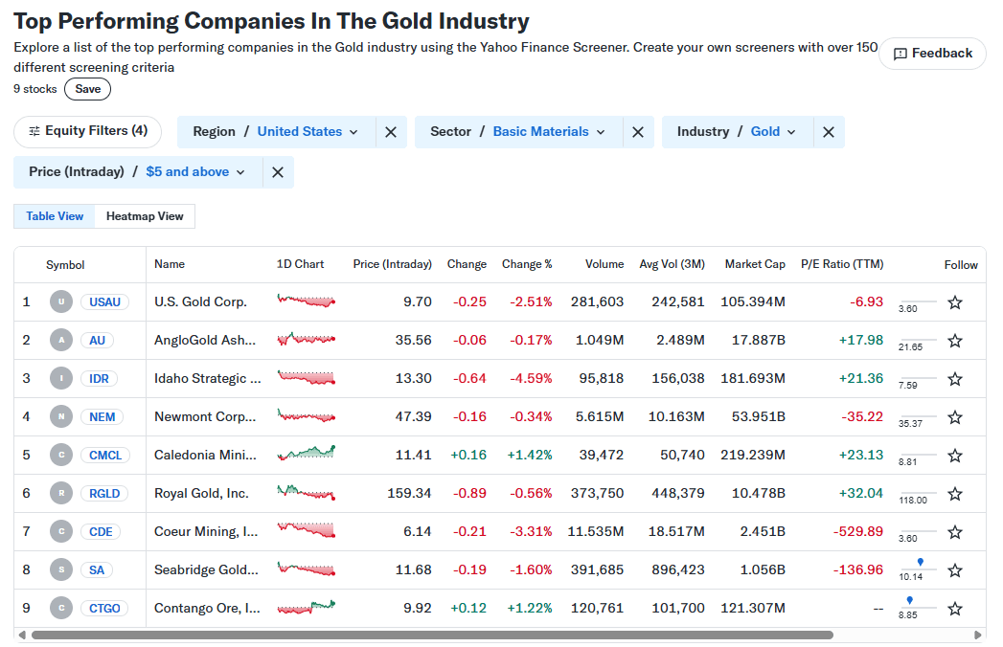
Task: Open the USAU ticker link
Action: 105,301
